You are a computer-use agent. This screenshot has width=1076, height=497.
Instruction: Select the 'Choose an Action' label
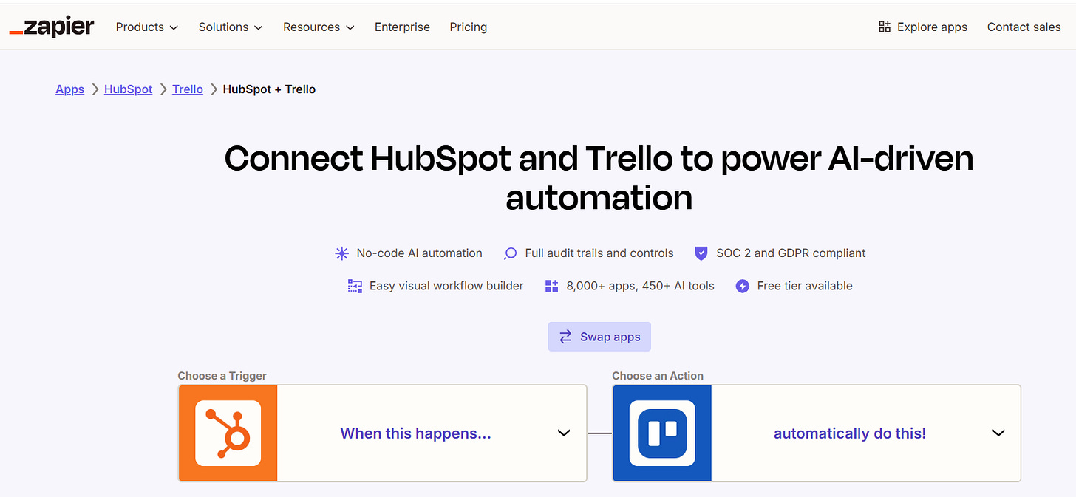[x=658, y=376]
